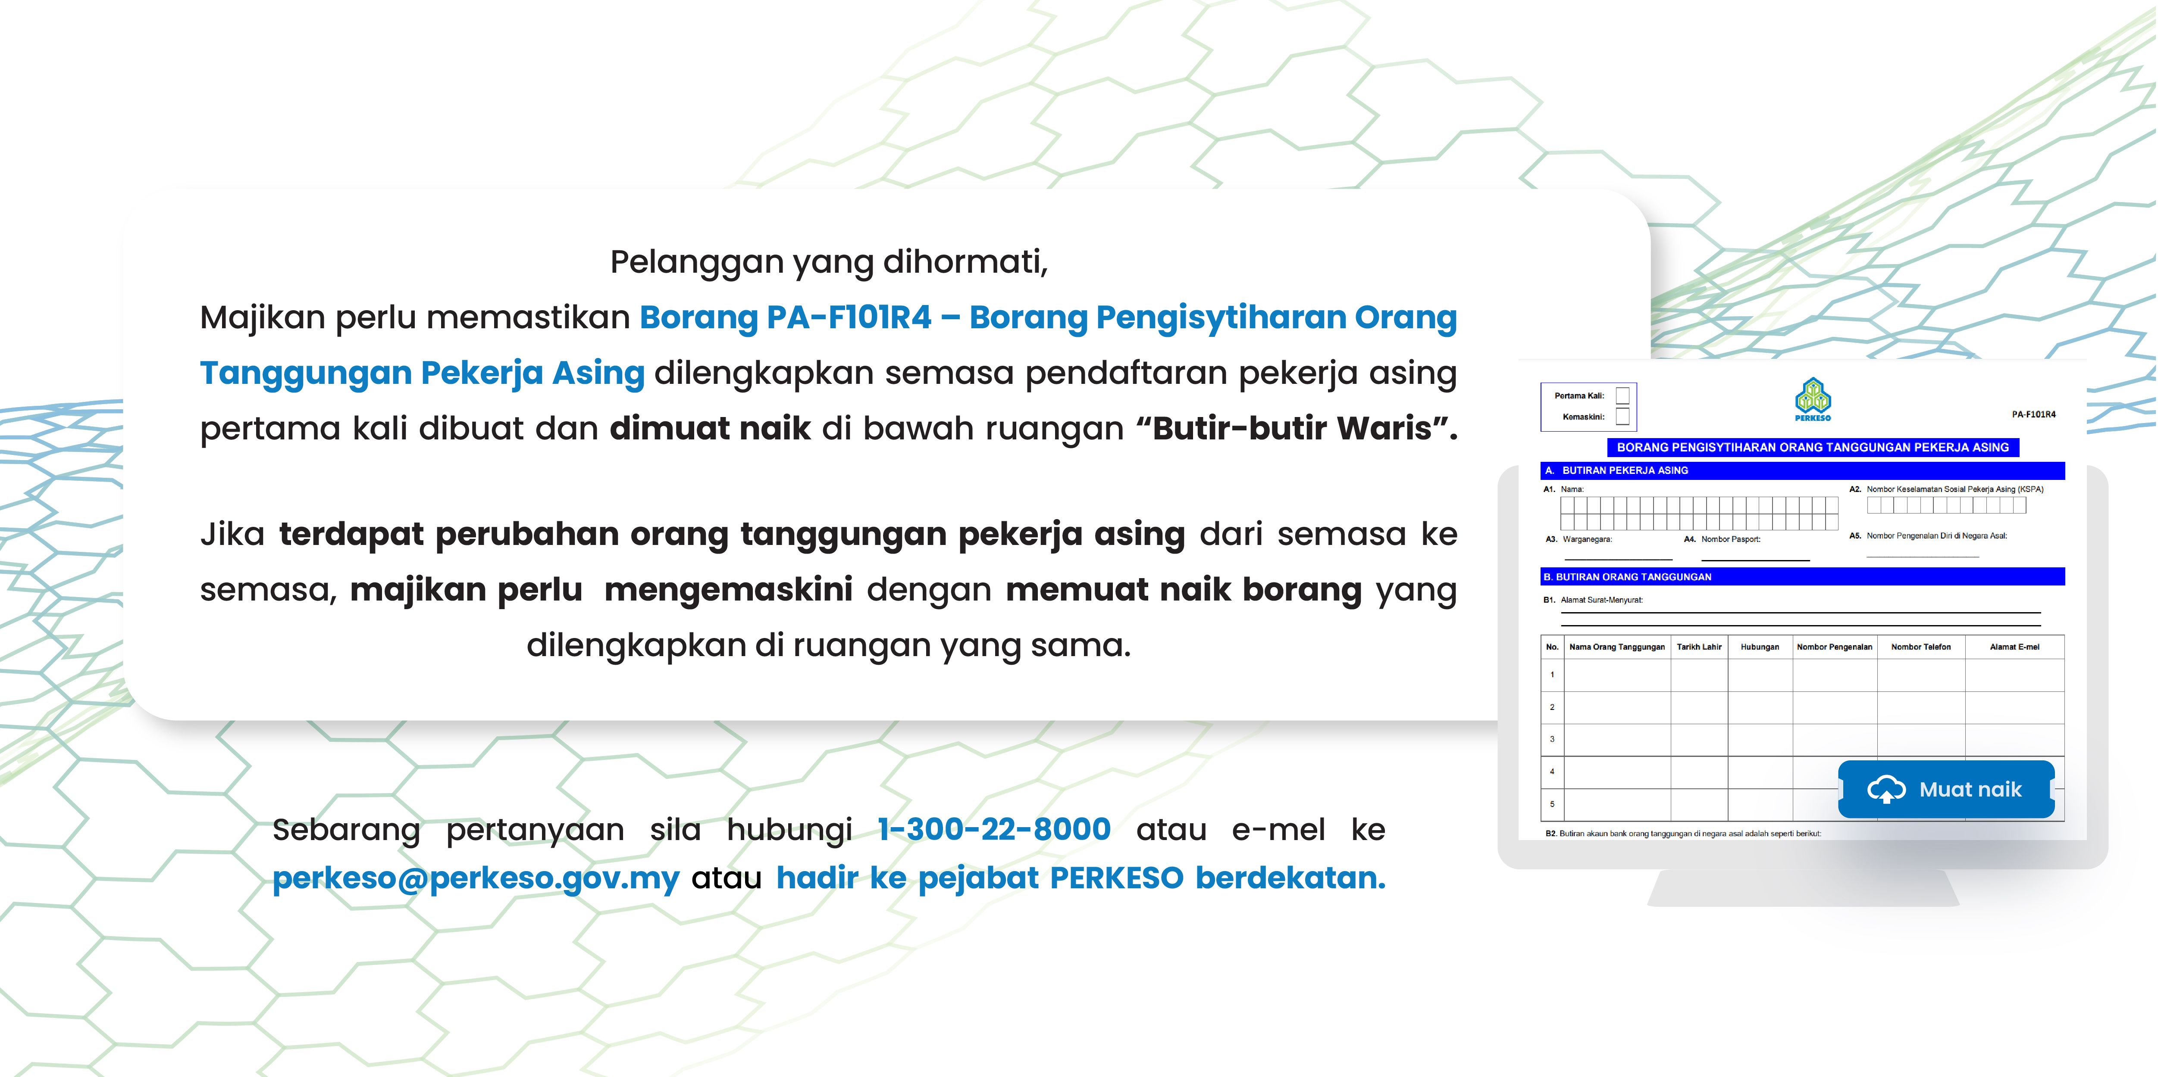Click the A2 KSPA number boxes field
This screenshot has width=2158, height=1077.
(1946, 504)
